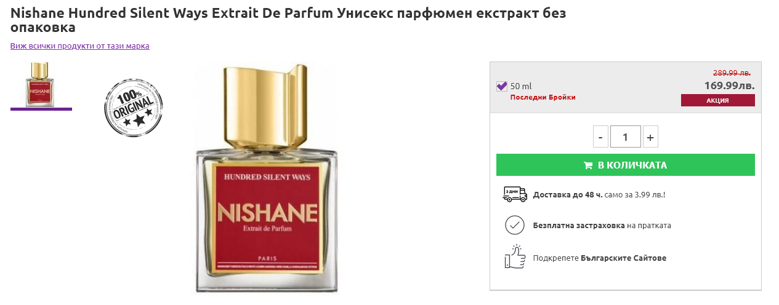
Task: Click the 'Безплатна застраховка' insurance text
Action: tap(579, 226)
